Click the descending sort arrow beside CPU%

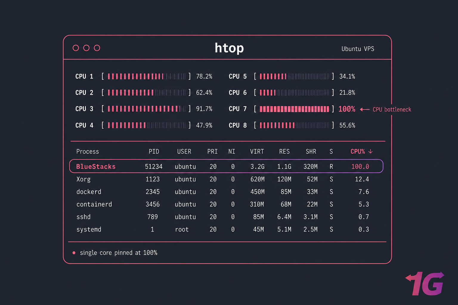pyautogui.click(x=371, y=151)
